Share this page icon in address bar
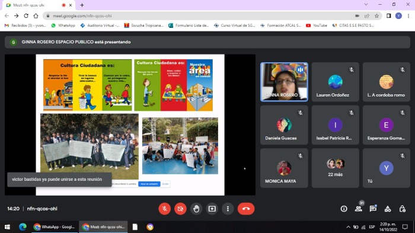415x233 pixels. coord(367,16)
